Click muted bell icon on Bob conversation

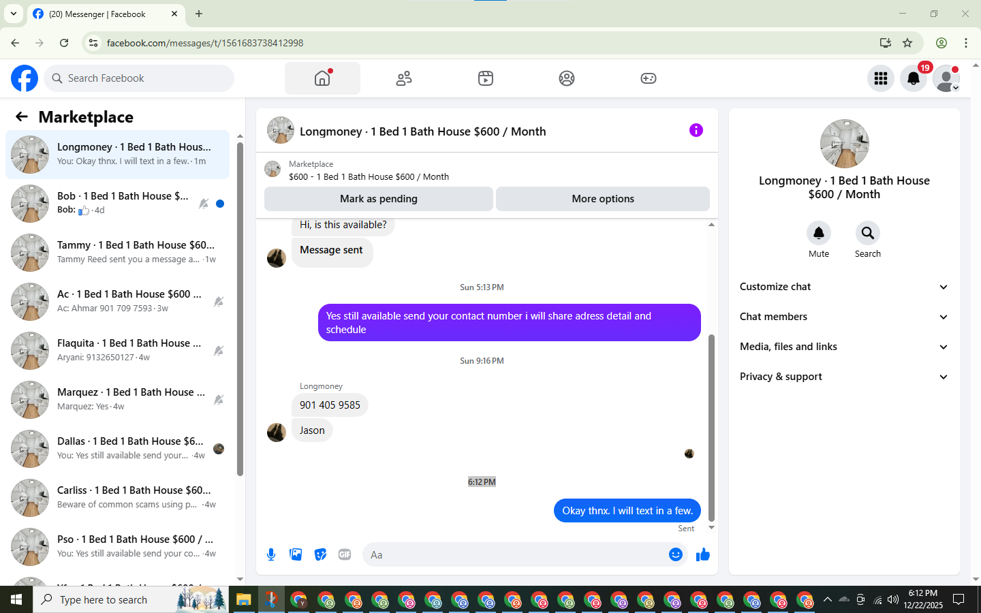click(x=203, y=204)
